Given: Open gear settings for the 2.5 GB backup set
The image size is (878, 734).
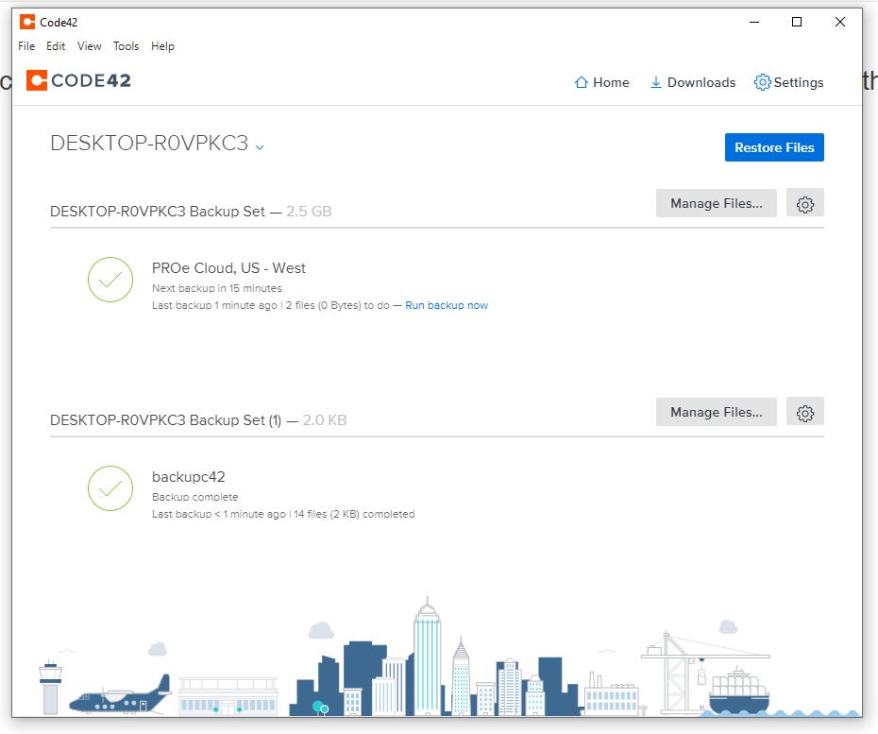Looking at the screenshot, I should (x=804, y=203).
